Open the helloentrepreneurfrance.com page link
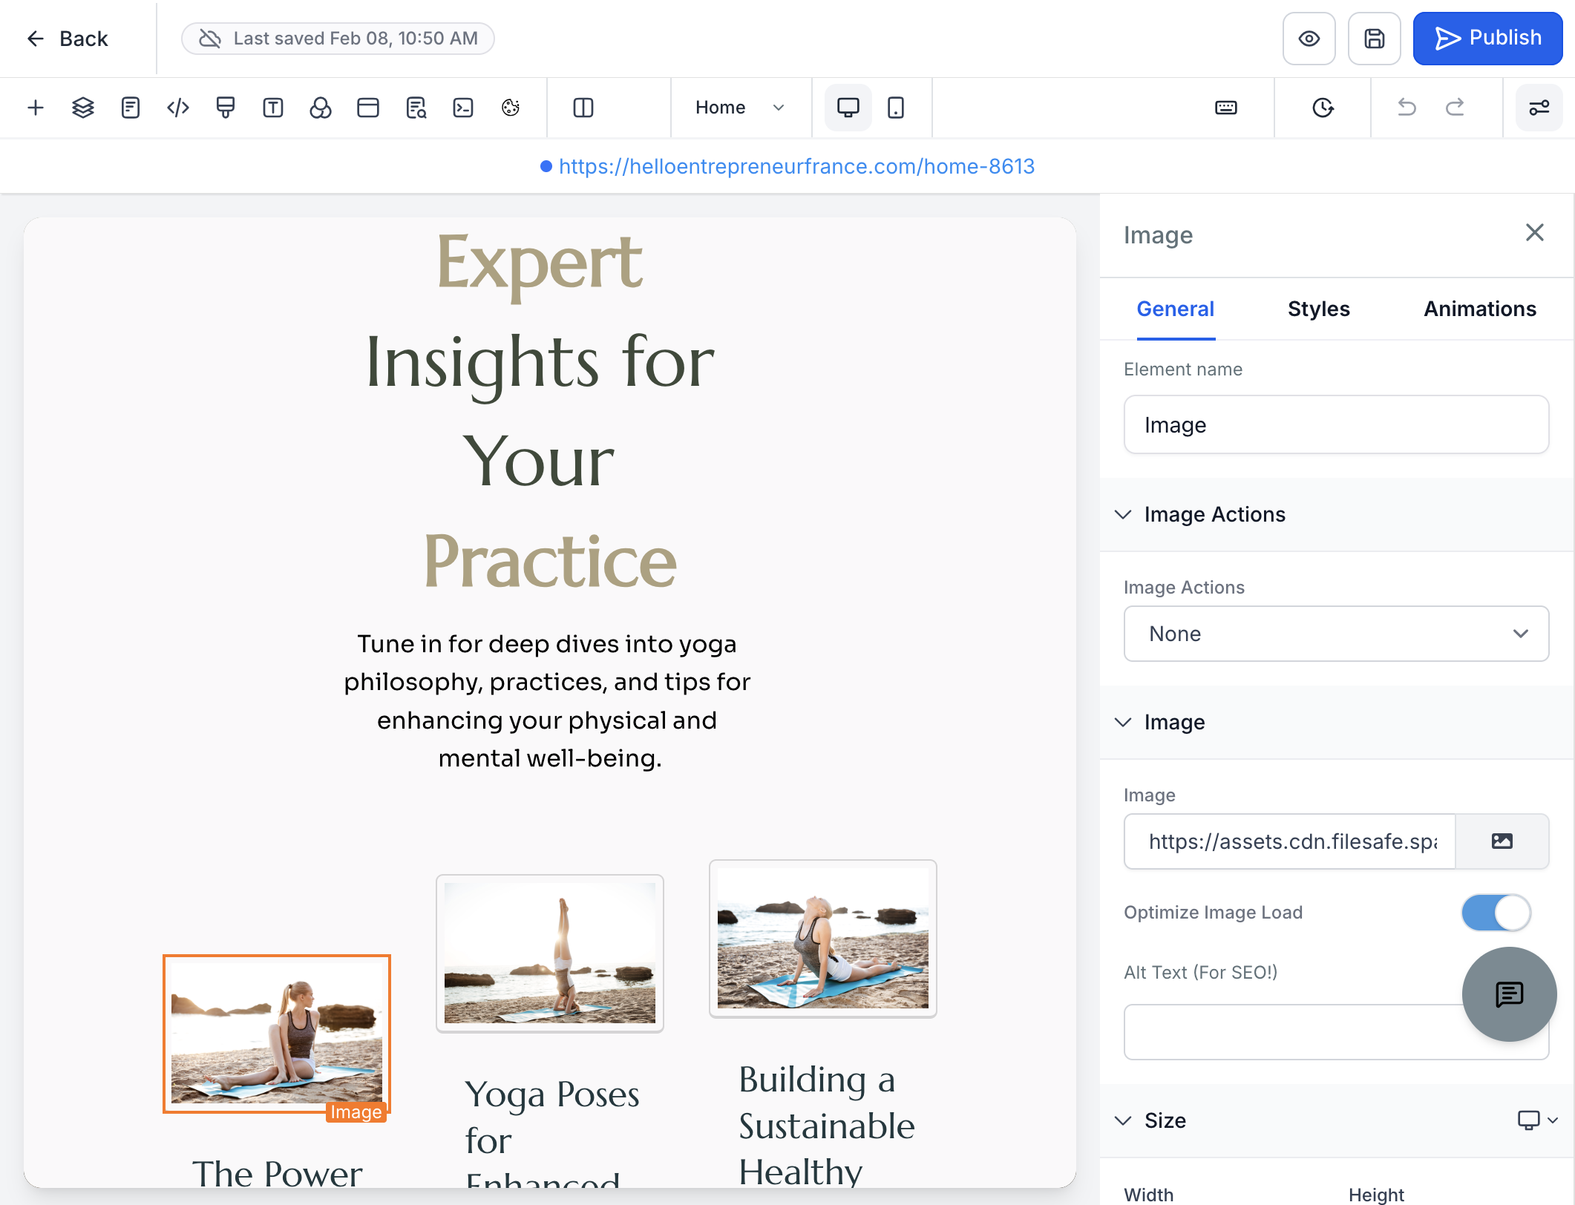Image resolution: width=1575 pixels, height=1205 pixels. (x=796, y=166)
